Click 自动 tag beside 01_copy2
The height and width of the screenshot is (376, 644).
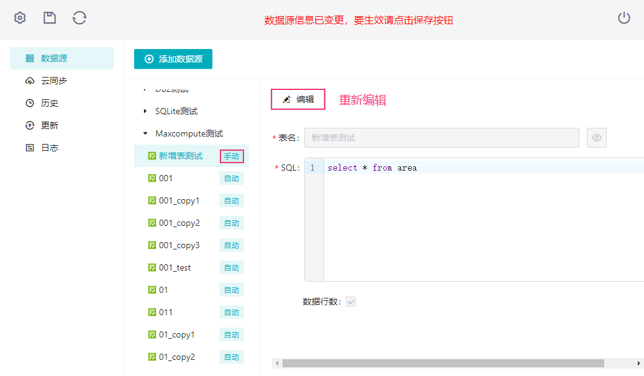[232, 357]
